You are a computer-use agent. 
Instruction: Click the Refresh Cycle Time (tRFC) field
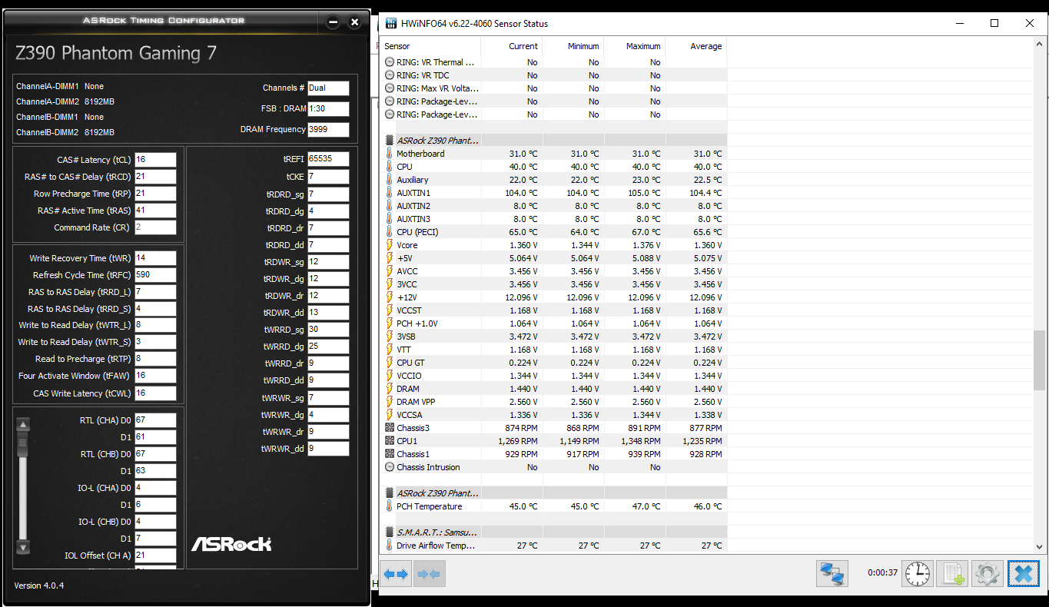[x=155, y=275]
